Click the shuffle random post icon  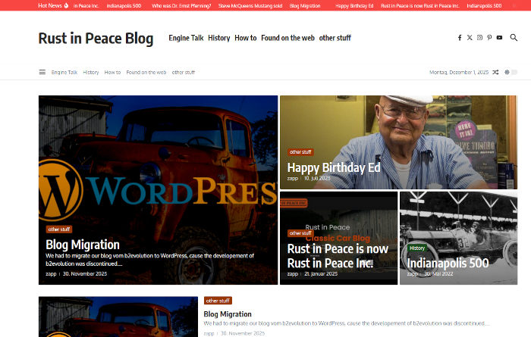(495, 73)
